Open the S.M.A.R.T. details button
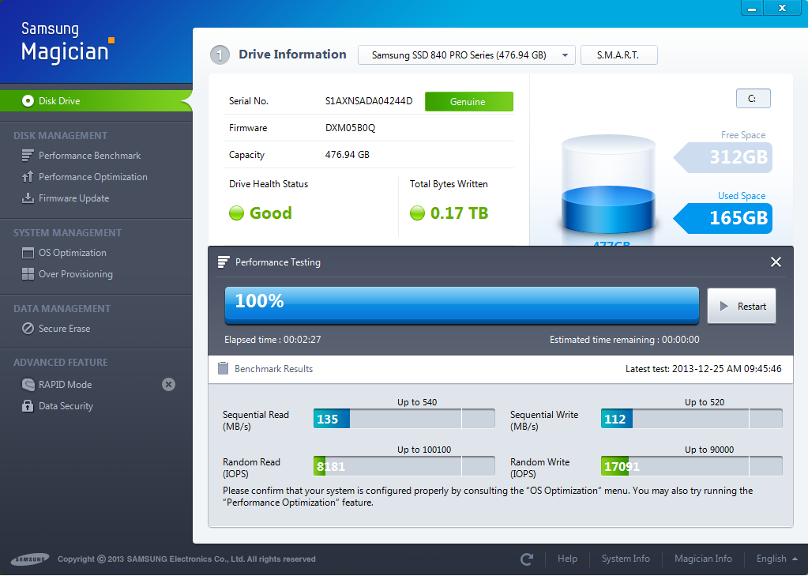 pos(618,55)
